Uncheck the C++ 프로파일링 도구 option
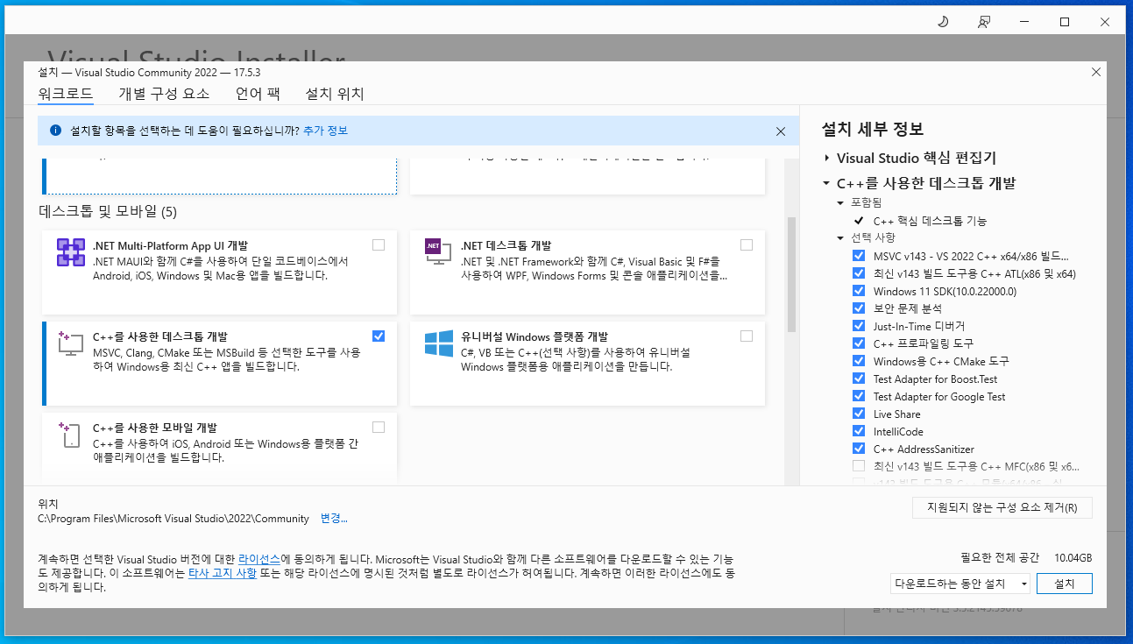 [859, 343]
